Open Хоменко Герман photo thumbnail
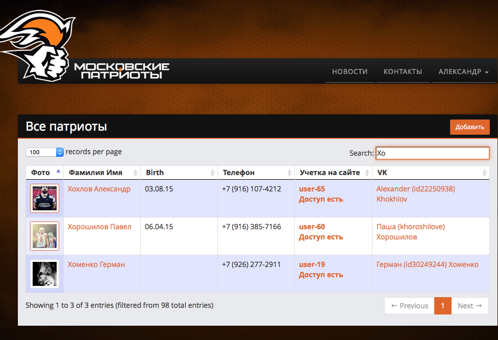498x340 pixels. (45, 274)
